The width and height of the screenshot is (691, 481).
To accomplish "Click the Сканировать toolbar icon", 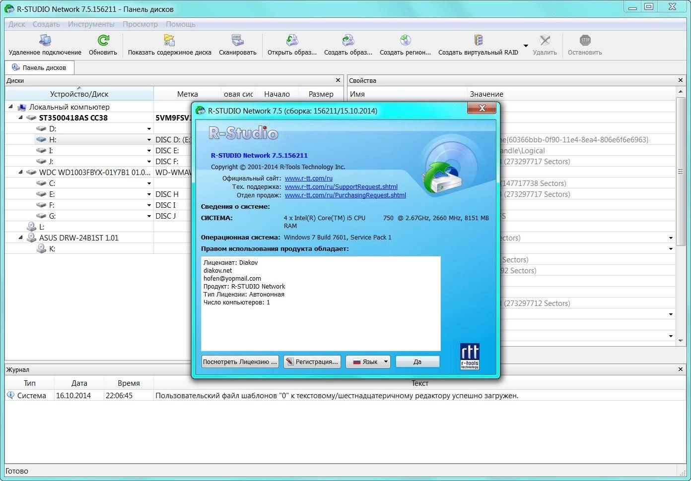I will point(237,40).
